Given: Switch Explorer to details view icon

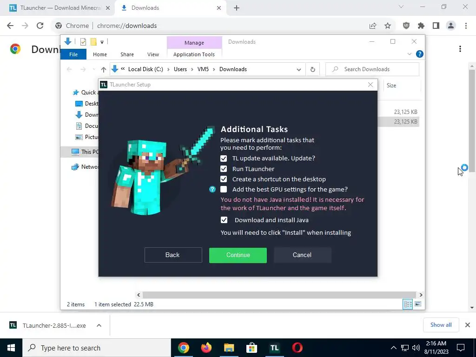Looking at the screenshot, I should click(x=408, y=304).
